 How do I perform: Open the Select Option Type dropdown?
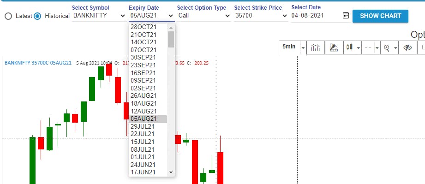pos(204,16)
